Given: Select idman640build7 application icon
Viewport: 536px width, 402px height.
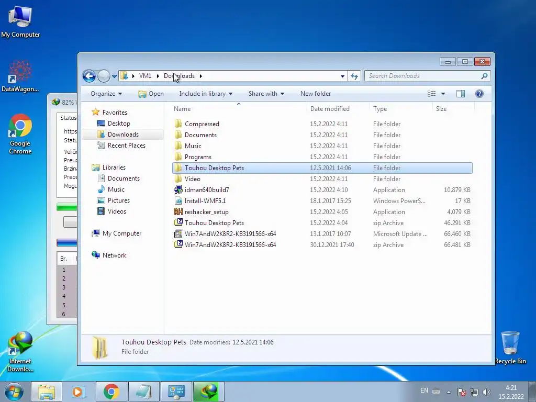Looking at the screenshot, I should click(178, 189).
